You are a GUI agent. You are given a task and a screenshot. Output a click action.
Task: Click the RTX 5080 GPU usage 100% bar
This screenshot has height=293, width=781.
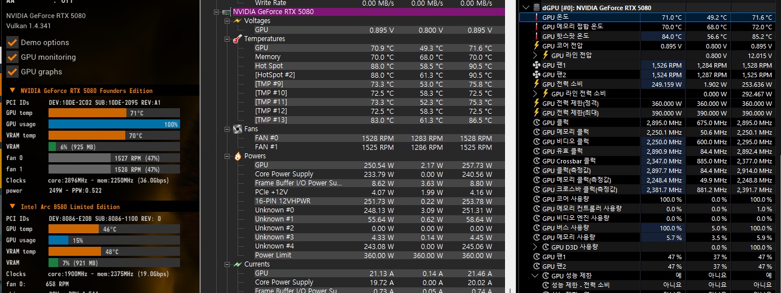click(114, 124)
